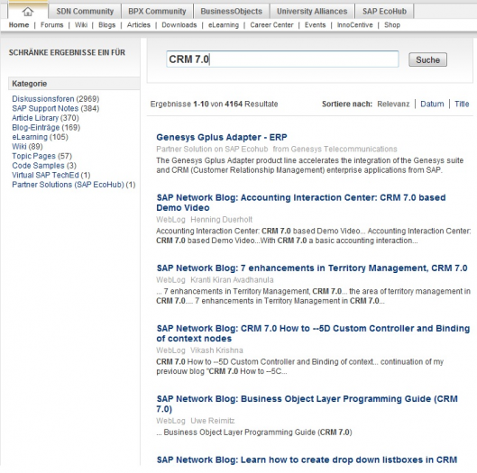This screenshot has height=473, width=477.
Task: Filter by SAP Support Notes category
Action: point(45,108)
